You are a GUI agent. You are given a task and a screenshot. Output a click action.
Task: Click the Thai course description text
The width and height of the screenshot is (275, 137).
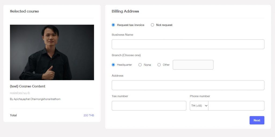click(20, 93)
